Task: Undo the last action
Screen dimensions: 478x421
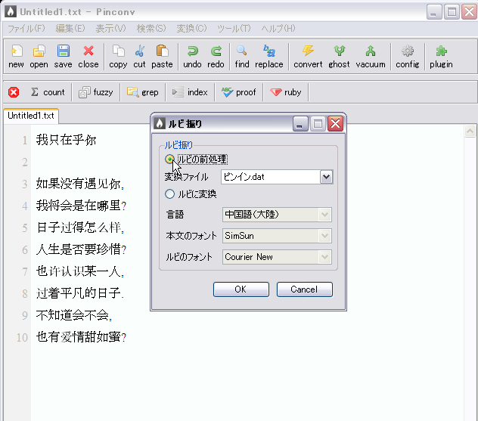Action: click(x=192, y=57)
